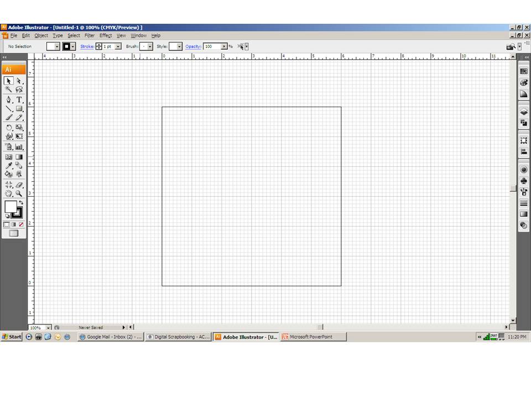This screenshot has height=398, width=531.
Task: Open the stroke color dropdown in control bar
Action: (x=73, y=46)
